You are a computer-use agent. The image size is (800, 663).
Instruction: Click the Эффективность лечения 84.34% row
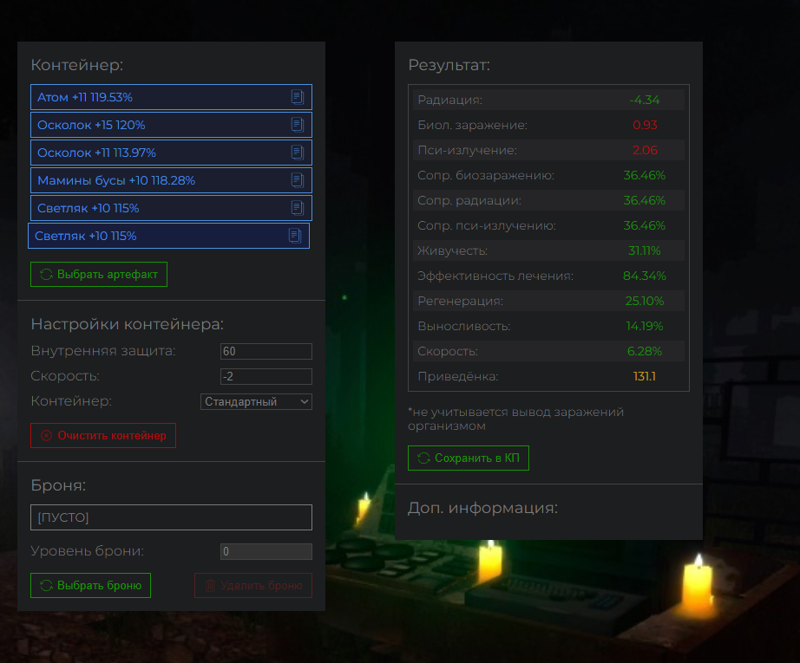tap(548, 276)
